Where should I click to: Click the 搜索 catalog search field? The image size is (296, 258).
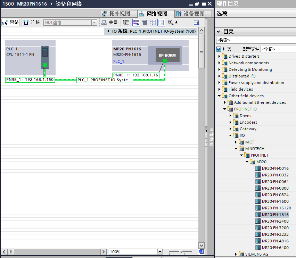click(256, 40)
